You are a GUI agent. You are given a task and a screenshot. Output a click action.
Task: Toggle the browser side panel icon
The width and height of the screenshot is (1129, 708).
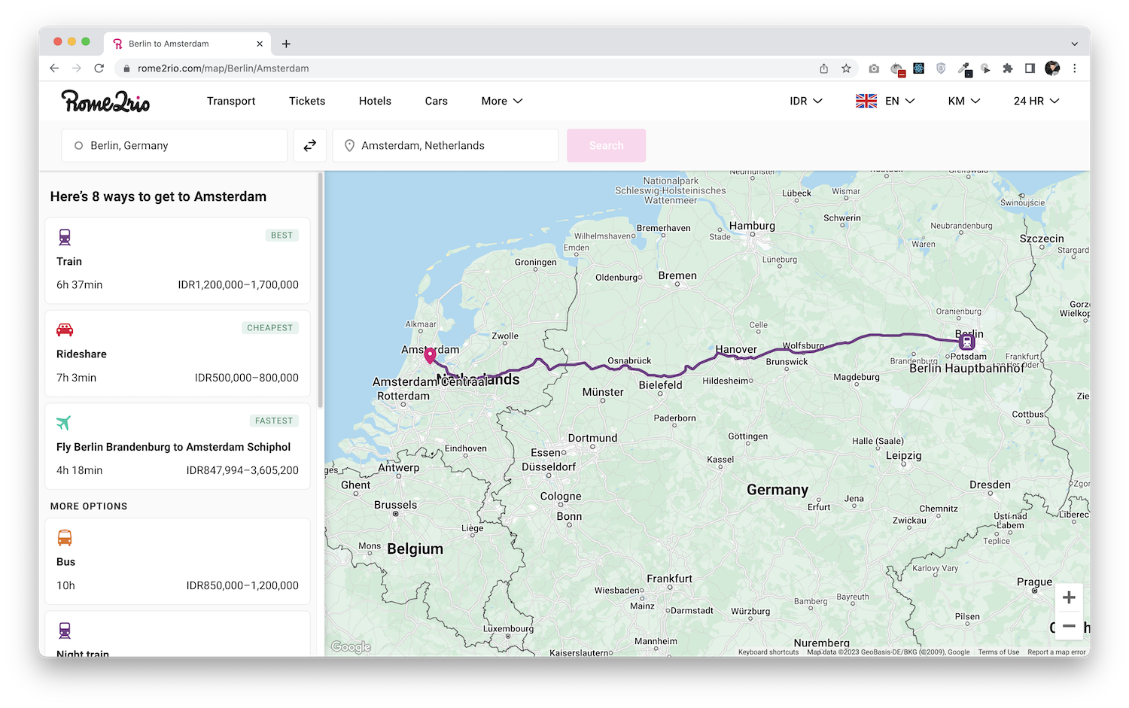click(1030, 68)
